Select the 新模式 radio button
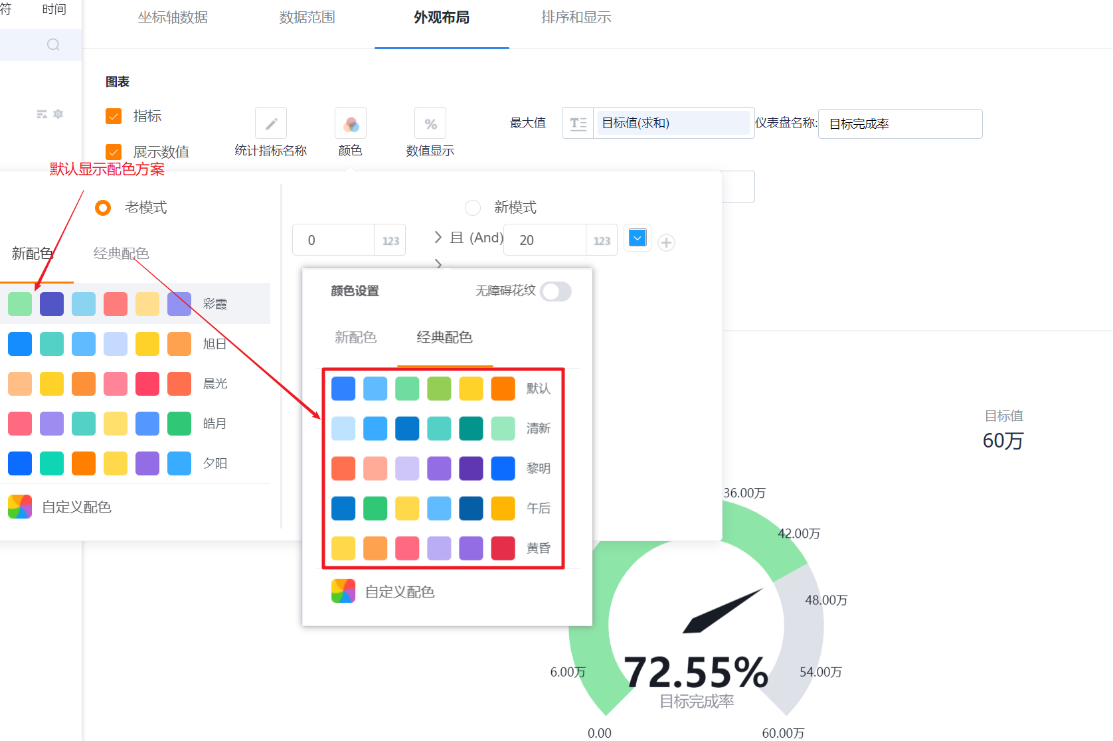 pos(473,208)
